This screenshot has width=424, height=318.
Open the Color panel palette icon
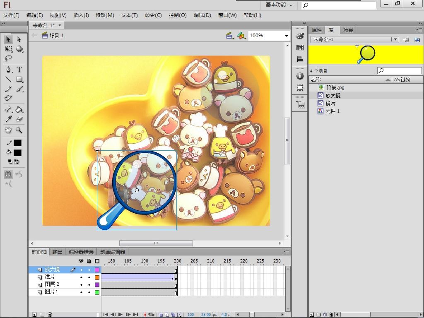pos(300,36)
